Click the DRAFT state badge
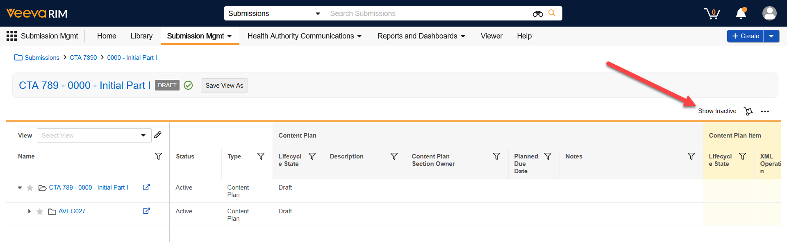This screenshot has width=787, height=242. (167, 85)
